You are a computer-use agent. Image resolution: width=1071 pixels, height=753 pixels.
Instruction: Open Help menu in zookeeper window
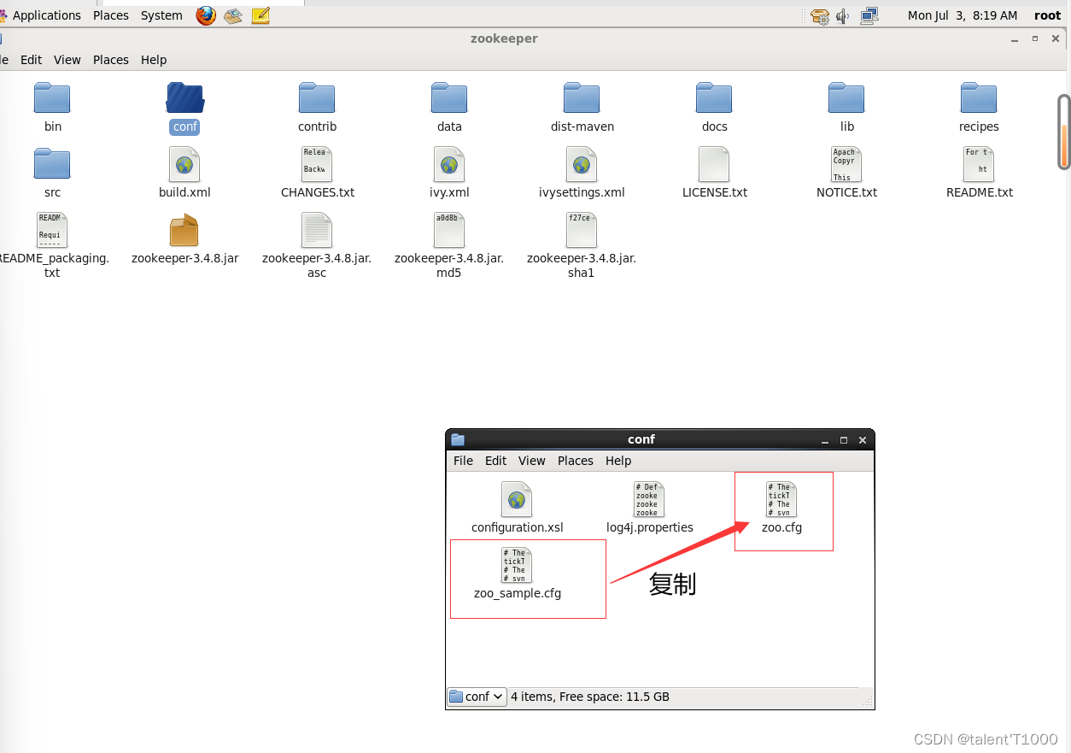[x=154, y=60]
